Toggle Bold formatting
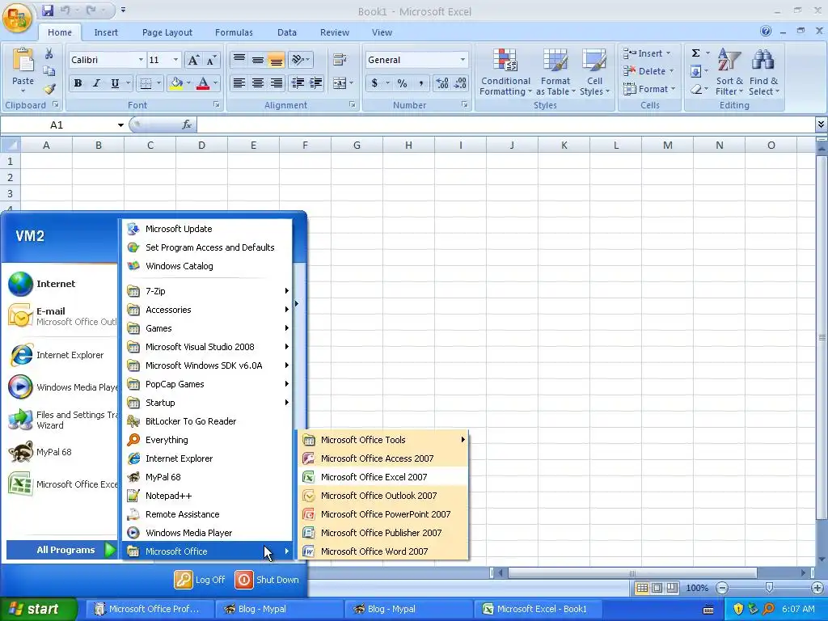This screenshot has height=621, width=828. (78, 83)
